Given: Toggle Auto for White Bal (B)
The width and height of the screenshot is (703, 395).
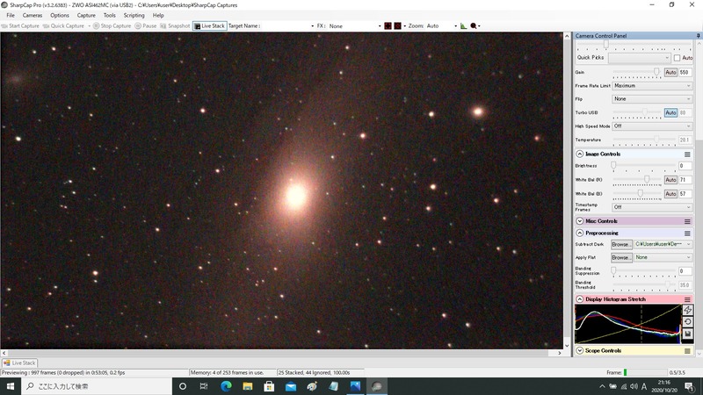Looking at the screenshot, I should (x=670, y=194).
